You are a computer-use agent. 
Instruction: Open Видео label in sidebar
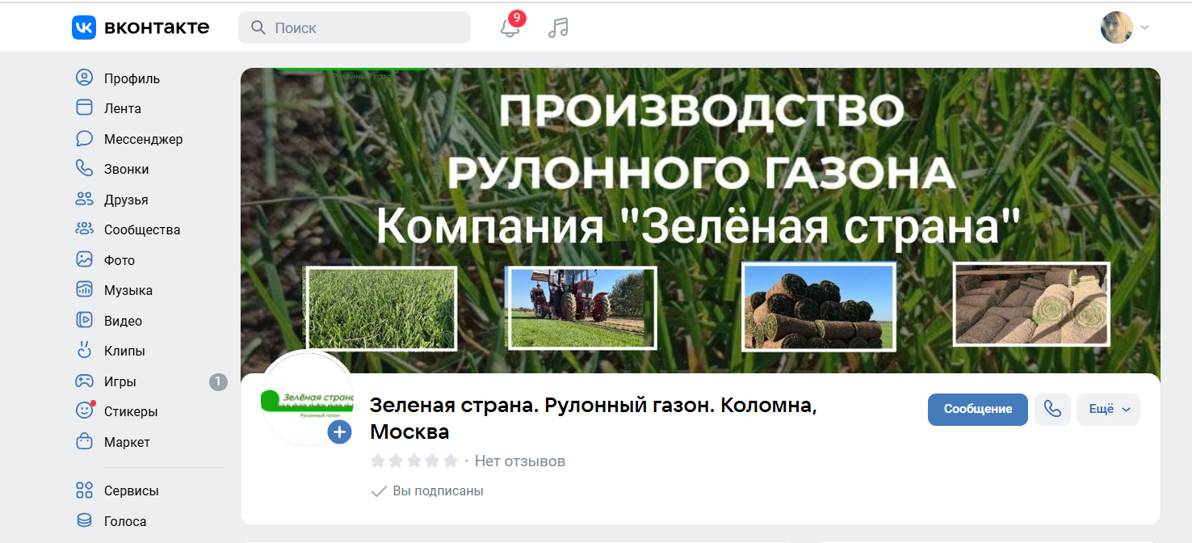tap(123, 321)
